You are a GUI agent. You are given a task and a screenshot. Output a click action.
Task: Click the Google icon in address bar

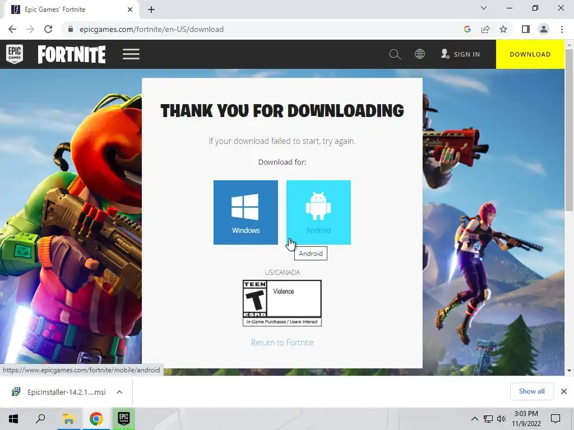tap(467, 29)
